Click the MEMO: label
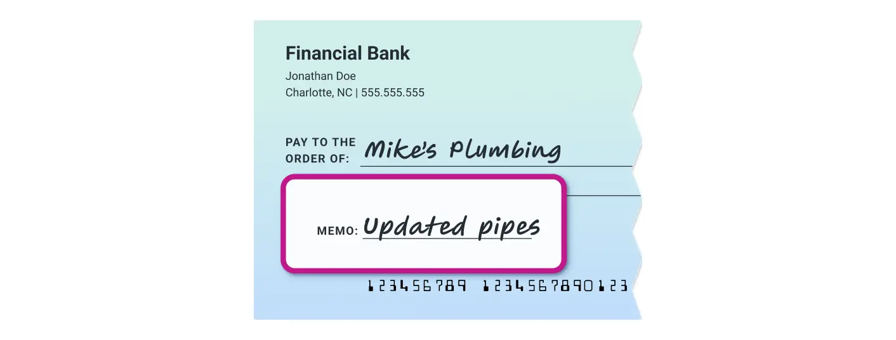 click(338, 231)
